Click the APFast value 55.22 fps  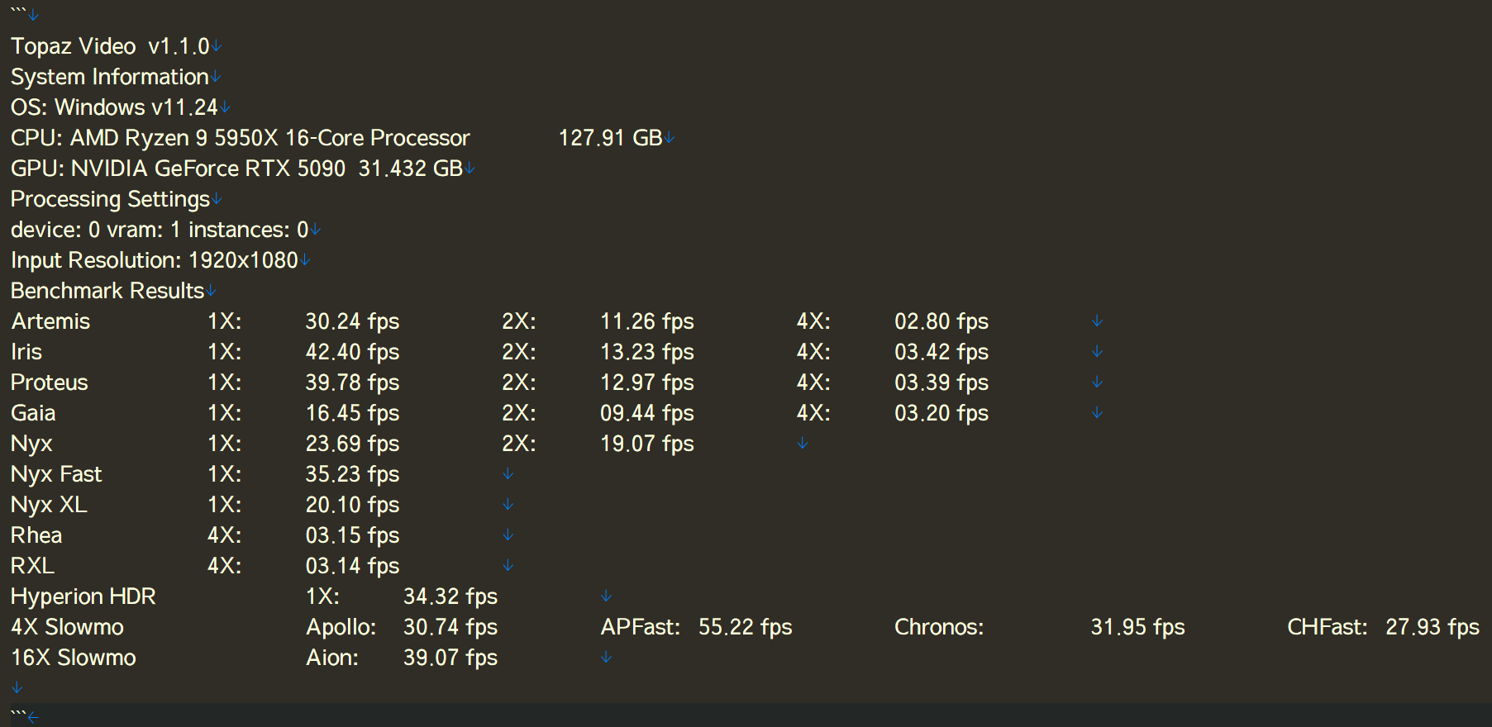pyautogui.click(x=745, y=627)
